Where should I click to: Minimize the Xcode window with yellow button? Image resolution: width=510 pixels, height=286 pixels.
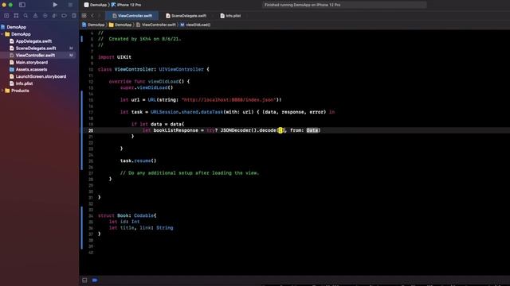(x=4, y=5)
